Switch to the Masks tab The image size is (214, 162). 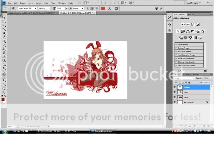pyautogui.click(x=191, y=15)
